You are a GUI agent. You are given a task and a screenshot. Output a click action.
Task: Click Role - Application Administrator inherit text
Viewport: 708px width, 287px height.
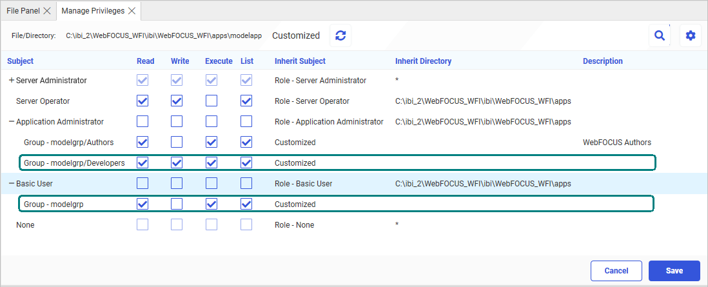pos(329,122)
